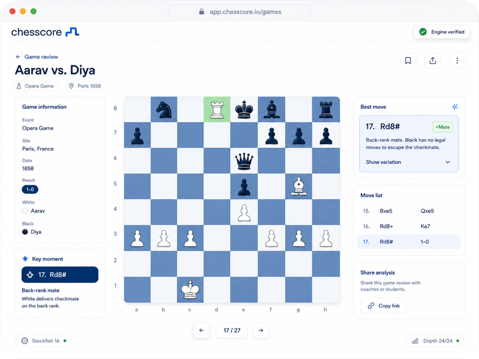Screen dimensions: 479x359
Task: Select the white king on c1
Action: (190, 289)
